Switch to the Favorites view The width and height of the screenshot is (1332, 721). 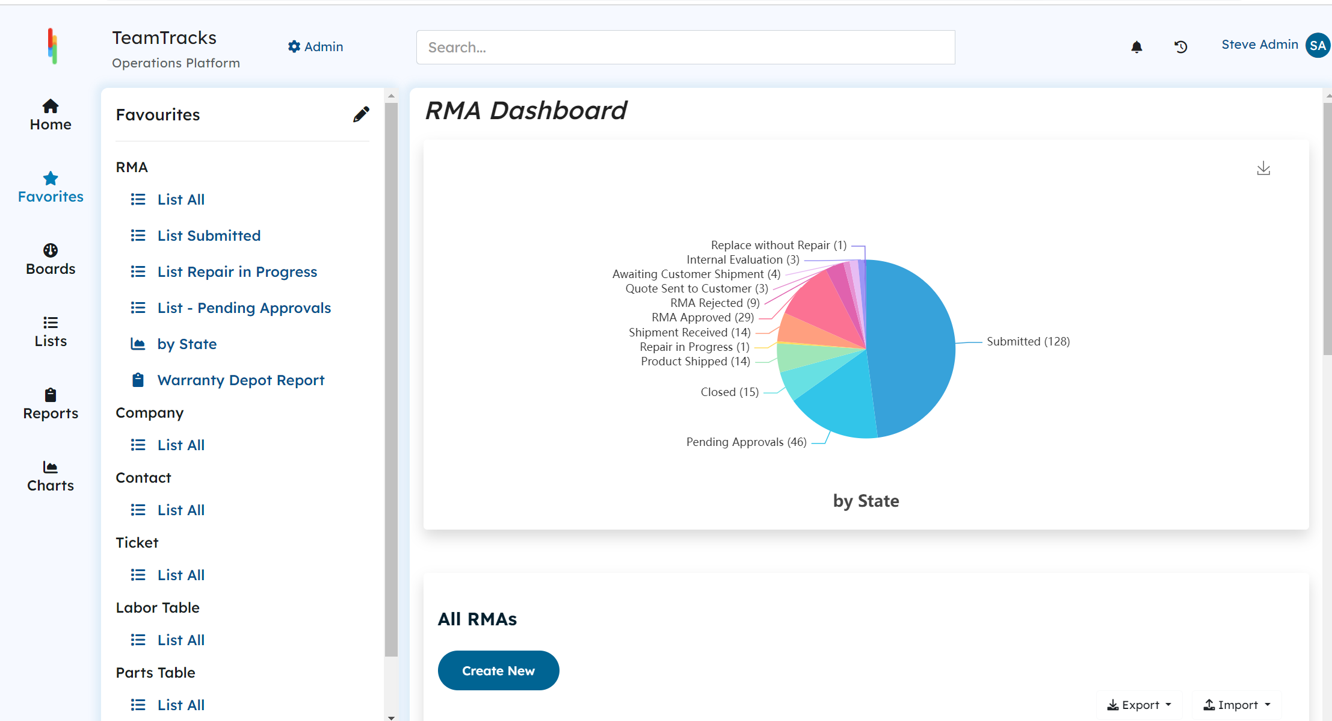50,187
